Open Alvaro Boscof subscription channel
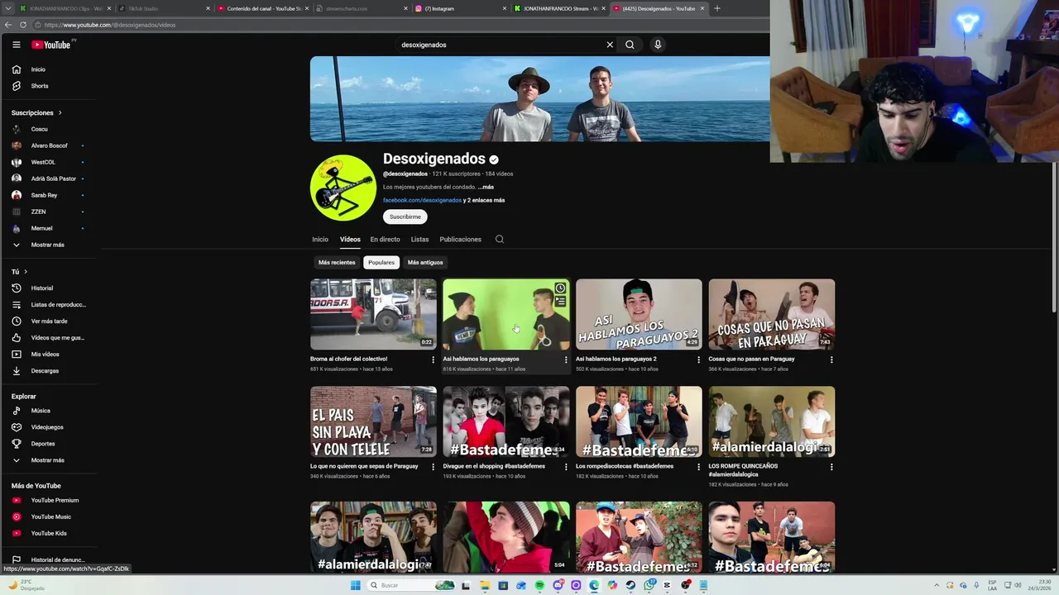Image resolution: width=1059 pixels, height=595 pixels. 50,145
